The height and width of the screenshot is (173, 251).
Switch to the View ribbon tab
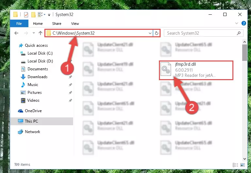click(75, 24)
